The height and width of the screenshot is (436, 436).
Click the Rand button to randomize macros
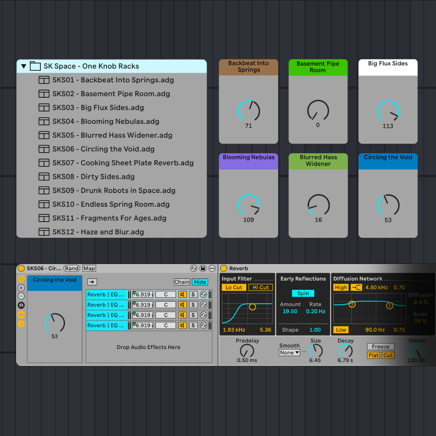point(72,268)
